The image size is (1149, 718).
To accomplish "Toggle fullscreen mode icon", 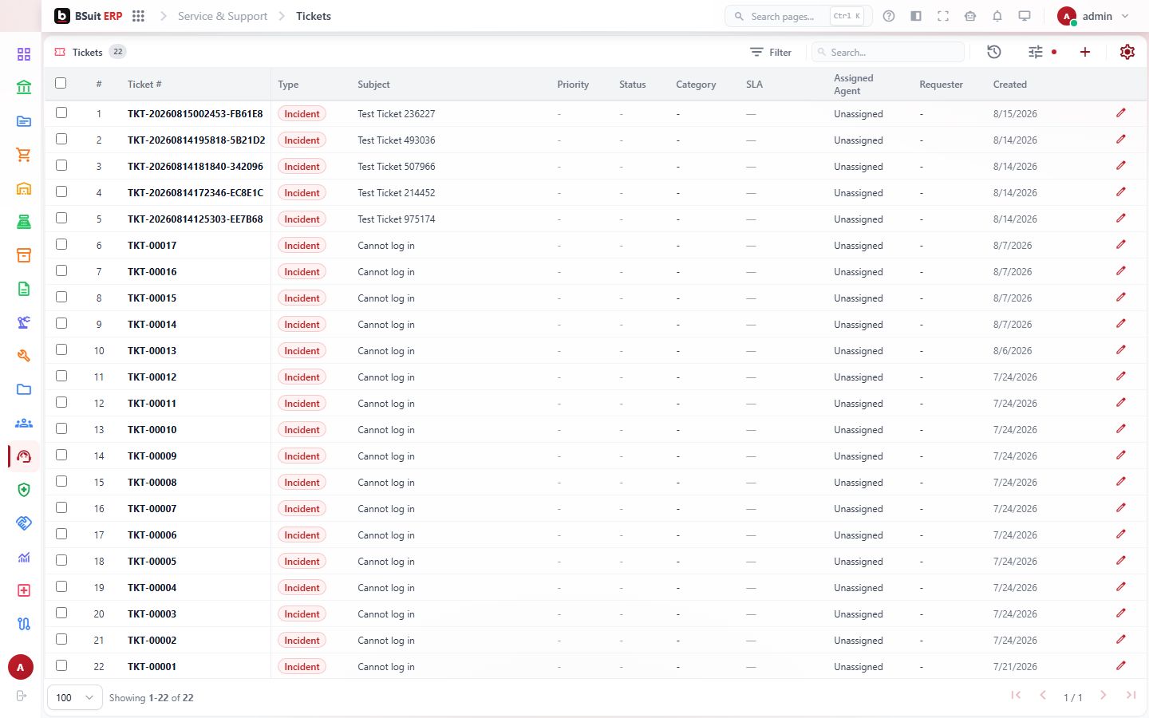I will click(x=943, y=16).
